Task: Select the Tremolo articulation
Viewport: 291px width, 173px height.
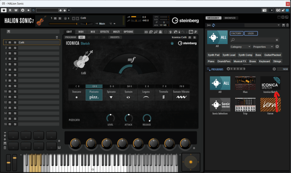Action: click(163, 95)
